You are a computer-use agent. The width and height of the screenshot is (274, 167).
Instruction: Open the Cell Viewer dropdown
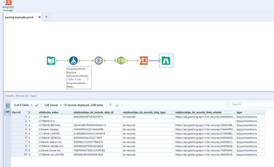[53, 105]
